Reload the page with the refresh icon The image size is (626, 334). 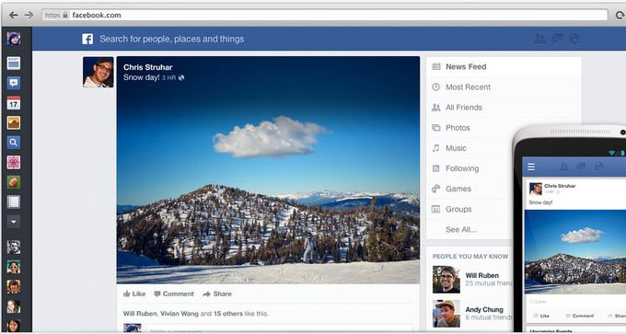(x=620, y=15)
